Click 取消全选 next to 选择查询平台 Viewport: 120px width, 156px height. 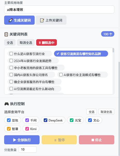(106, 112)
